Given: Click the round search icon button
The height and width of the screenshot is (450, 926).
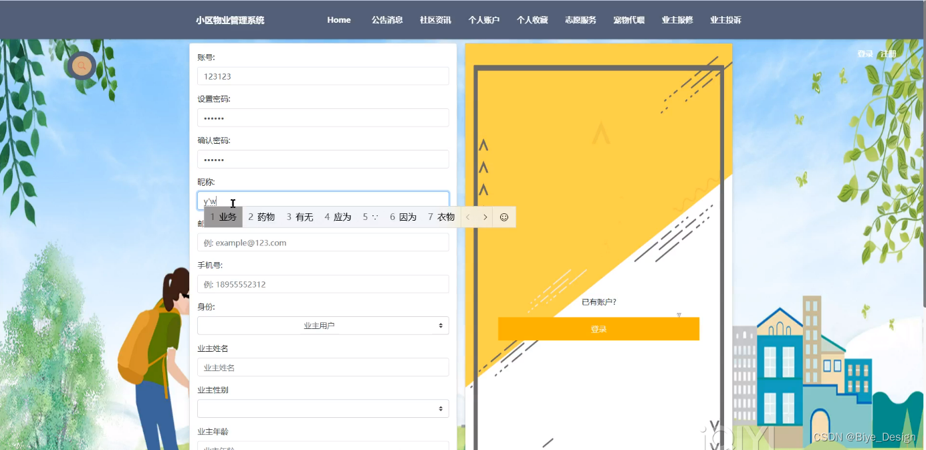Looking at the screenshot, I should pos(82,66).
